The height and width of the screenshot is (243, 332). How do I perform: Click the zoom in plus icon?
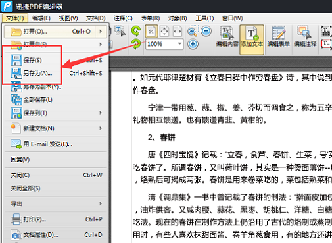(193, 44)
